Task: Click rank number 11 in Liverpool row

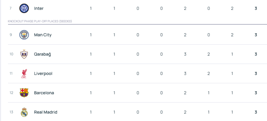Action: (x=11, y=74)
